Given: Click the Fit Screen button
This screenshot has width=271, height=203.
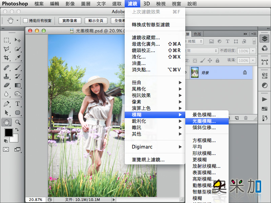Looking at the screenshot, I should 96,21.
